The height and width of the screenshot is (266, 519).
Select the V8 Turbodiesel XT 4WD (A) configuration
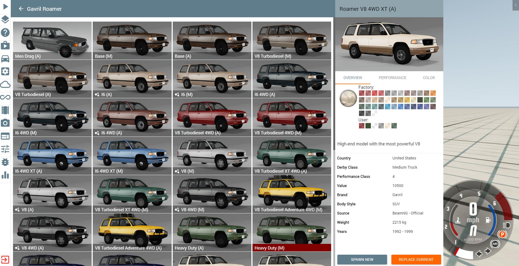[x=292, y=155]
